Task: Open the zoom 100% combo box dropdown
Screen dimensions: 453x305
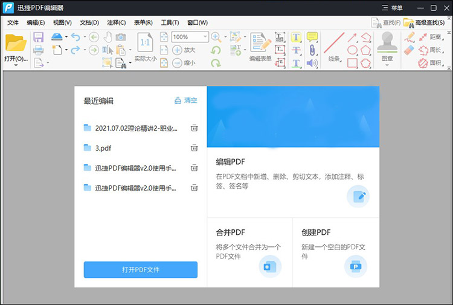Action: [x=205, y=37]
